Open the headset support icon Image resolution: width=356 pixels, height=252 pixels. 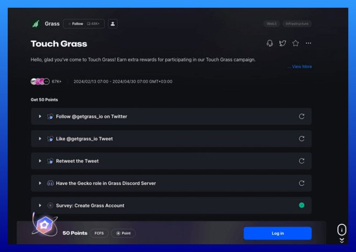pyautogui.click(x=270, y=43)
